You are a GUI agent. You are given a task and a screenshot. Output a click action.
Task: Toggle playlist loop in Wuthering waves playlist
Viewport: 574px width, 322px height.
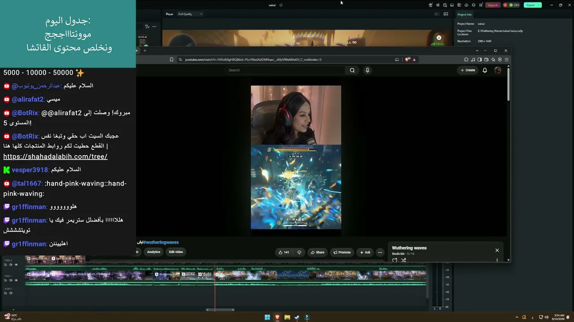point(395,260)
